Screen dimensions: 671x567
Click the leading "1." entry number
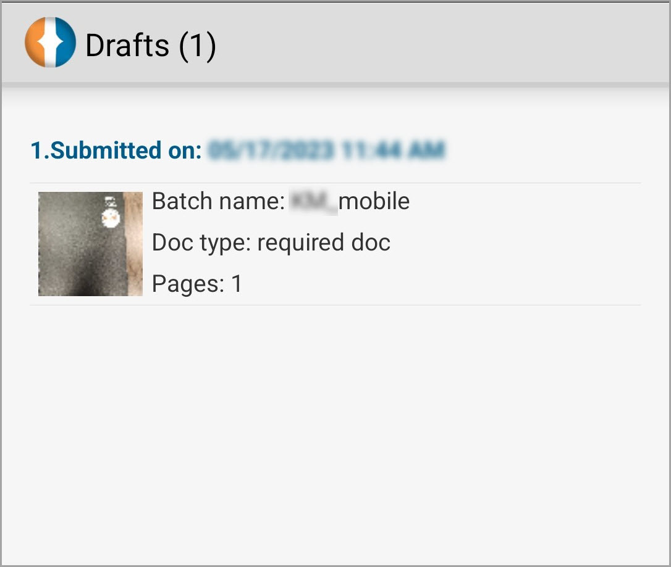tap(40, 151)
